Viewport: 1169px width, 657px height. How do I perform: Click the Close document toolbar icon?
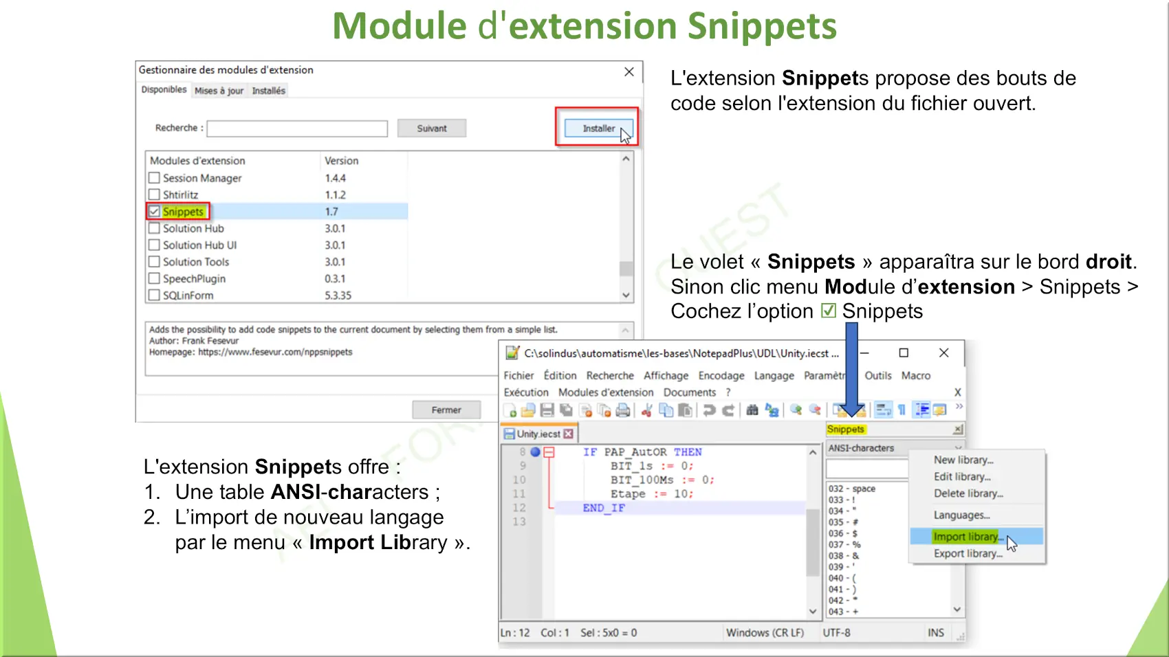pos(586,410)
